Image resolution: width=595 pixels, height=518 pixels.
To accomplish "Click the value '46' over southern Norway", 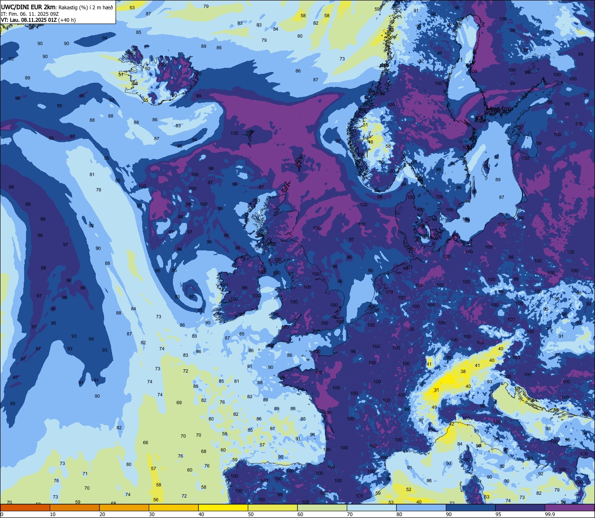I will pyautogui.click(x=370, y=142).
